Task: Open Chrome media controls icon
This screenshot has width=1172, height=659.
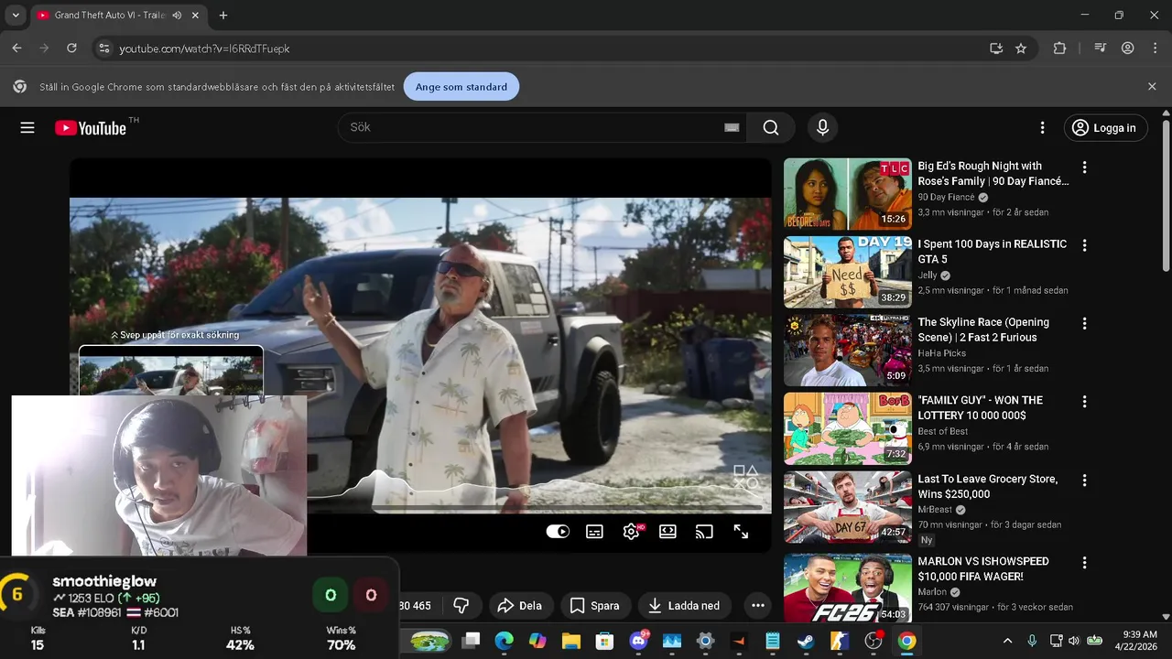Action: (x=1101, y=49)
